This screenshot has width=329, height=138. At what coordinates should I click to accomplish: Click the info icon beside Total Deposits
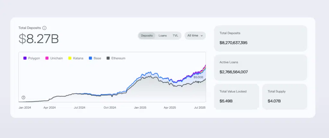point(44,28)
